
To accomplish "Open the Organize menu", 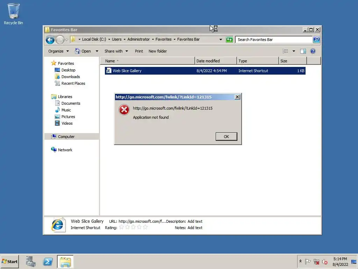I will 58,51.
